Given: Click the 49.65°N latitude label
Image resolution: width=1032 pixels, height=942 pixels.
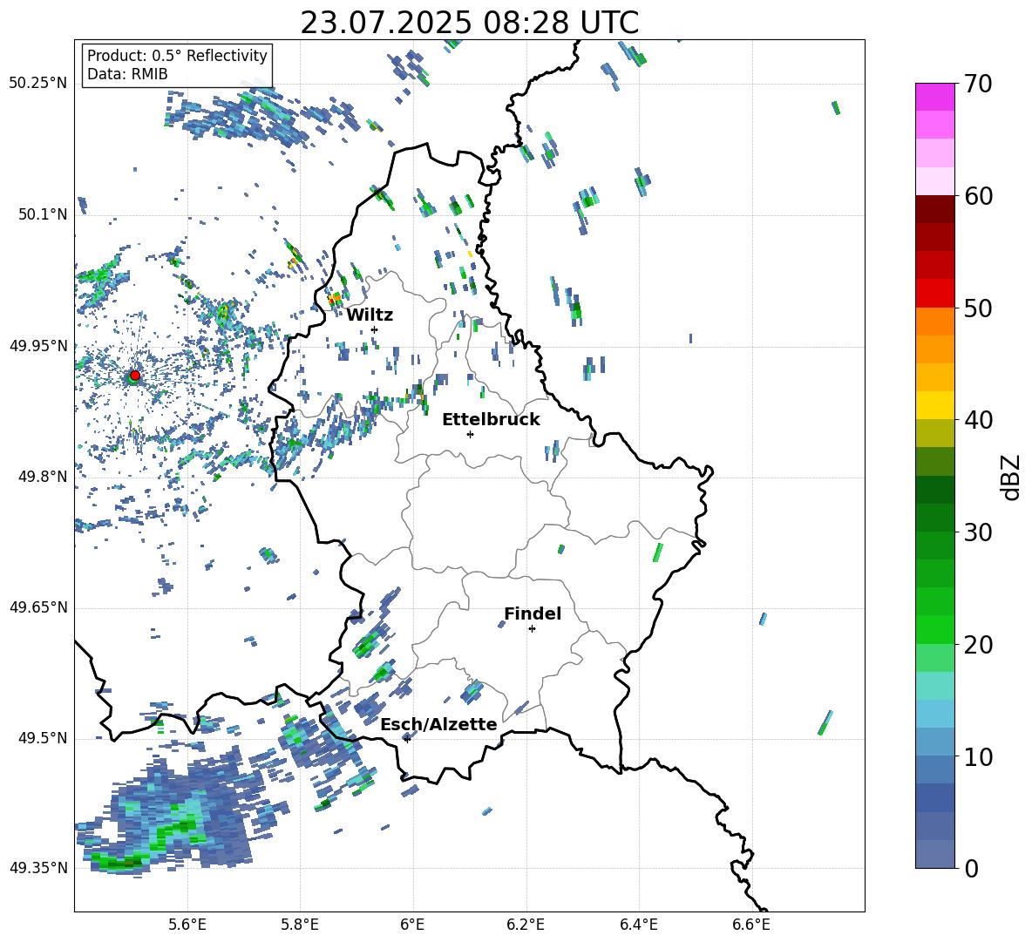Looking at the screenshot, I should pos(38,607).
